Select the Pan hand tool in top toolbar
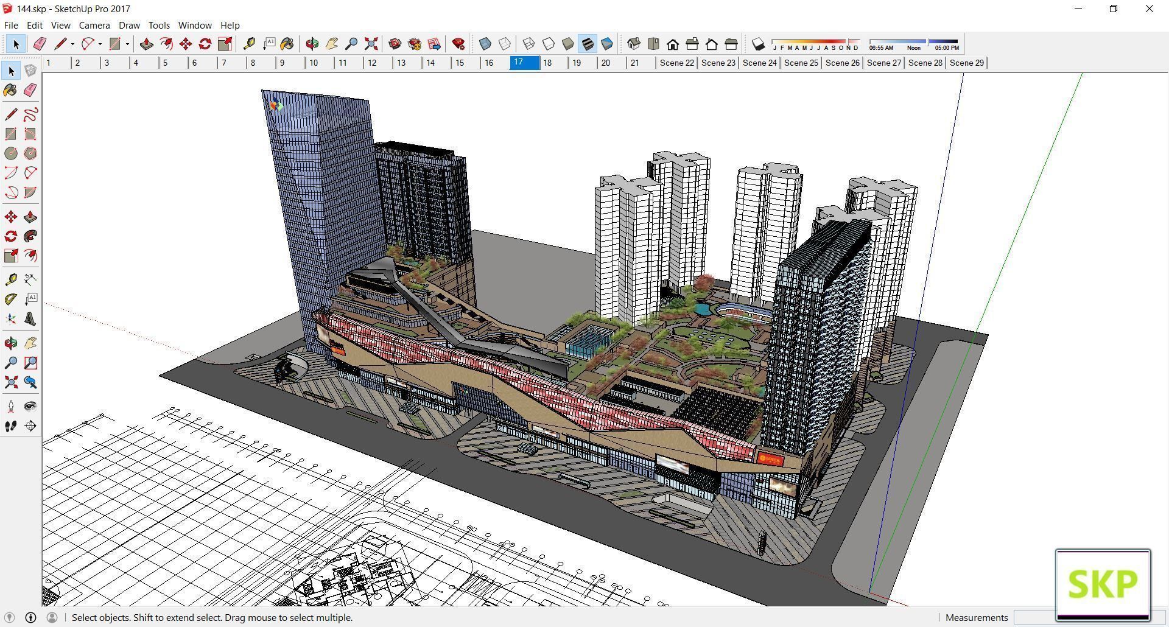 tap(332, 44)
